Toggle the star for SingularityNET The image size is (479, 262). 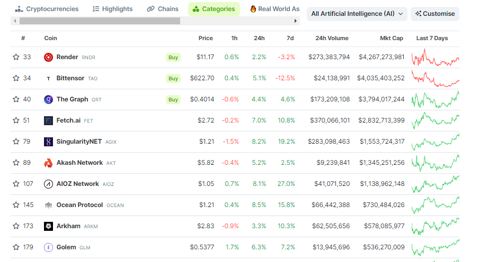point(16,142)
